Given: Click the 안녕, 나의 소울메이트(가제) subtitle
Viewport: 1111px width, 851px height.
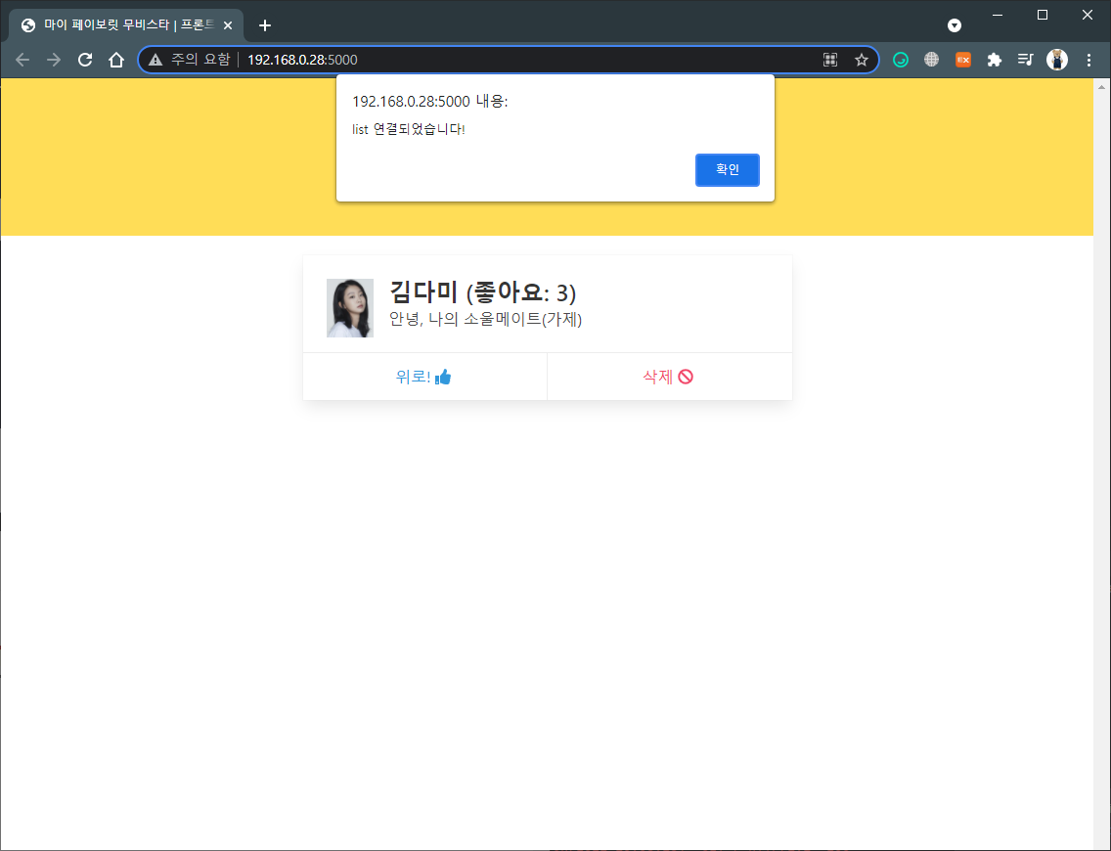Looking at the screenshot, I should 485,319.
